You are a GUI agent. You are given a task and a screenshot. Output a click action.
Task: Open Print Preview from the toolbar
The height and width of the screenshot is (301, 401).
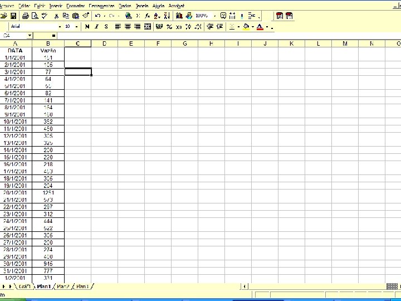[35, 16]
